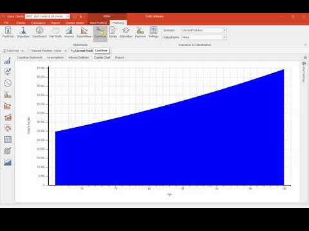Open the Report ribbon tab
The height and width of the screenshot is (231, 309).
55,23
